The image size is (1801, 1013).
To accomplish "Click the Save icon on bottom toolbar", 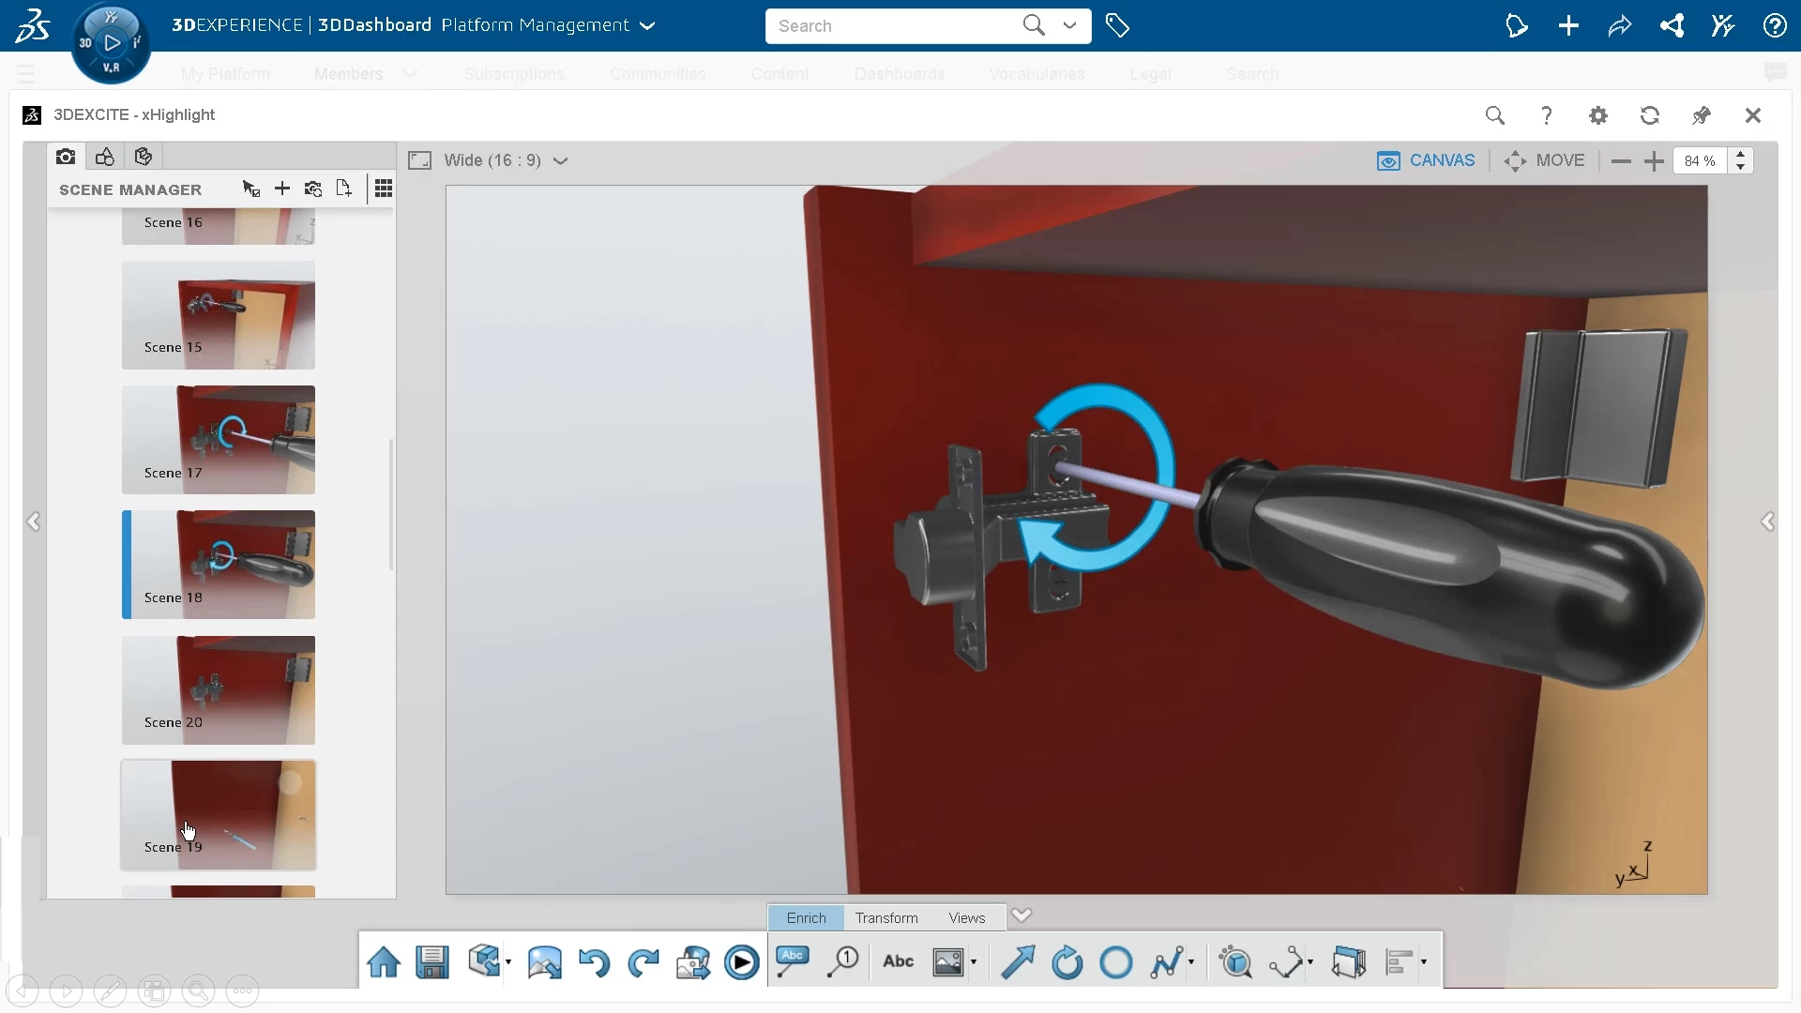I will [x=431, y=961].
